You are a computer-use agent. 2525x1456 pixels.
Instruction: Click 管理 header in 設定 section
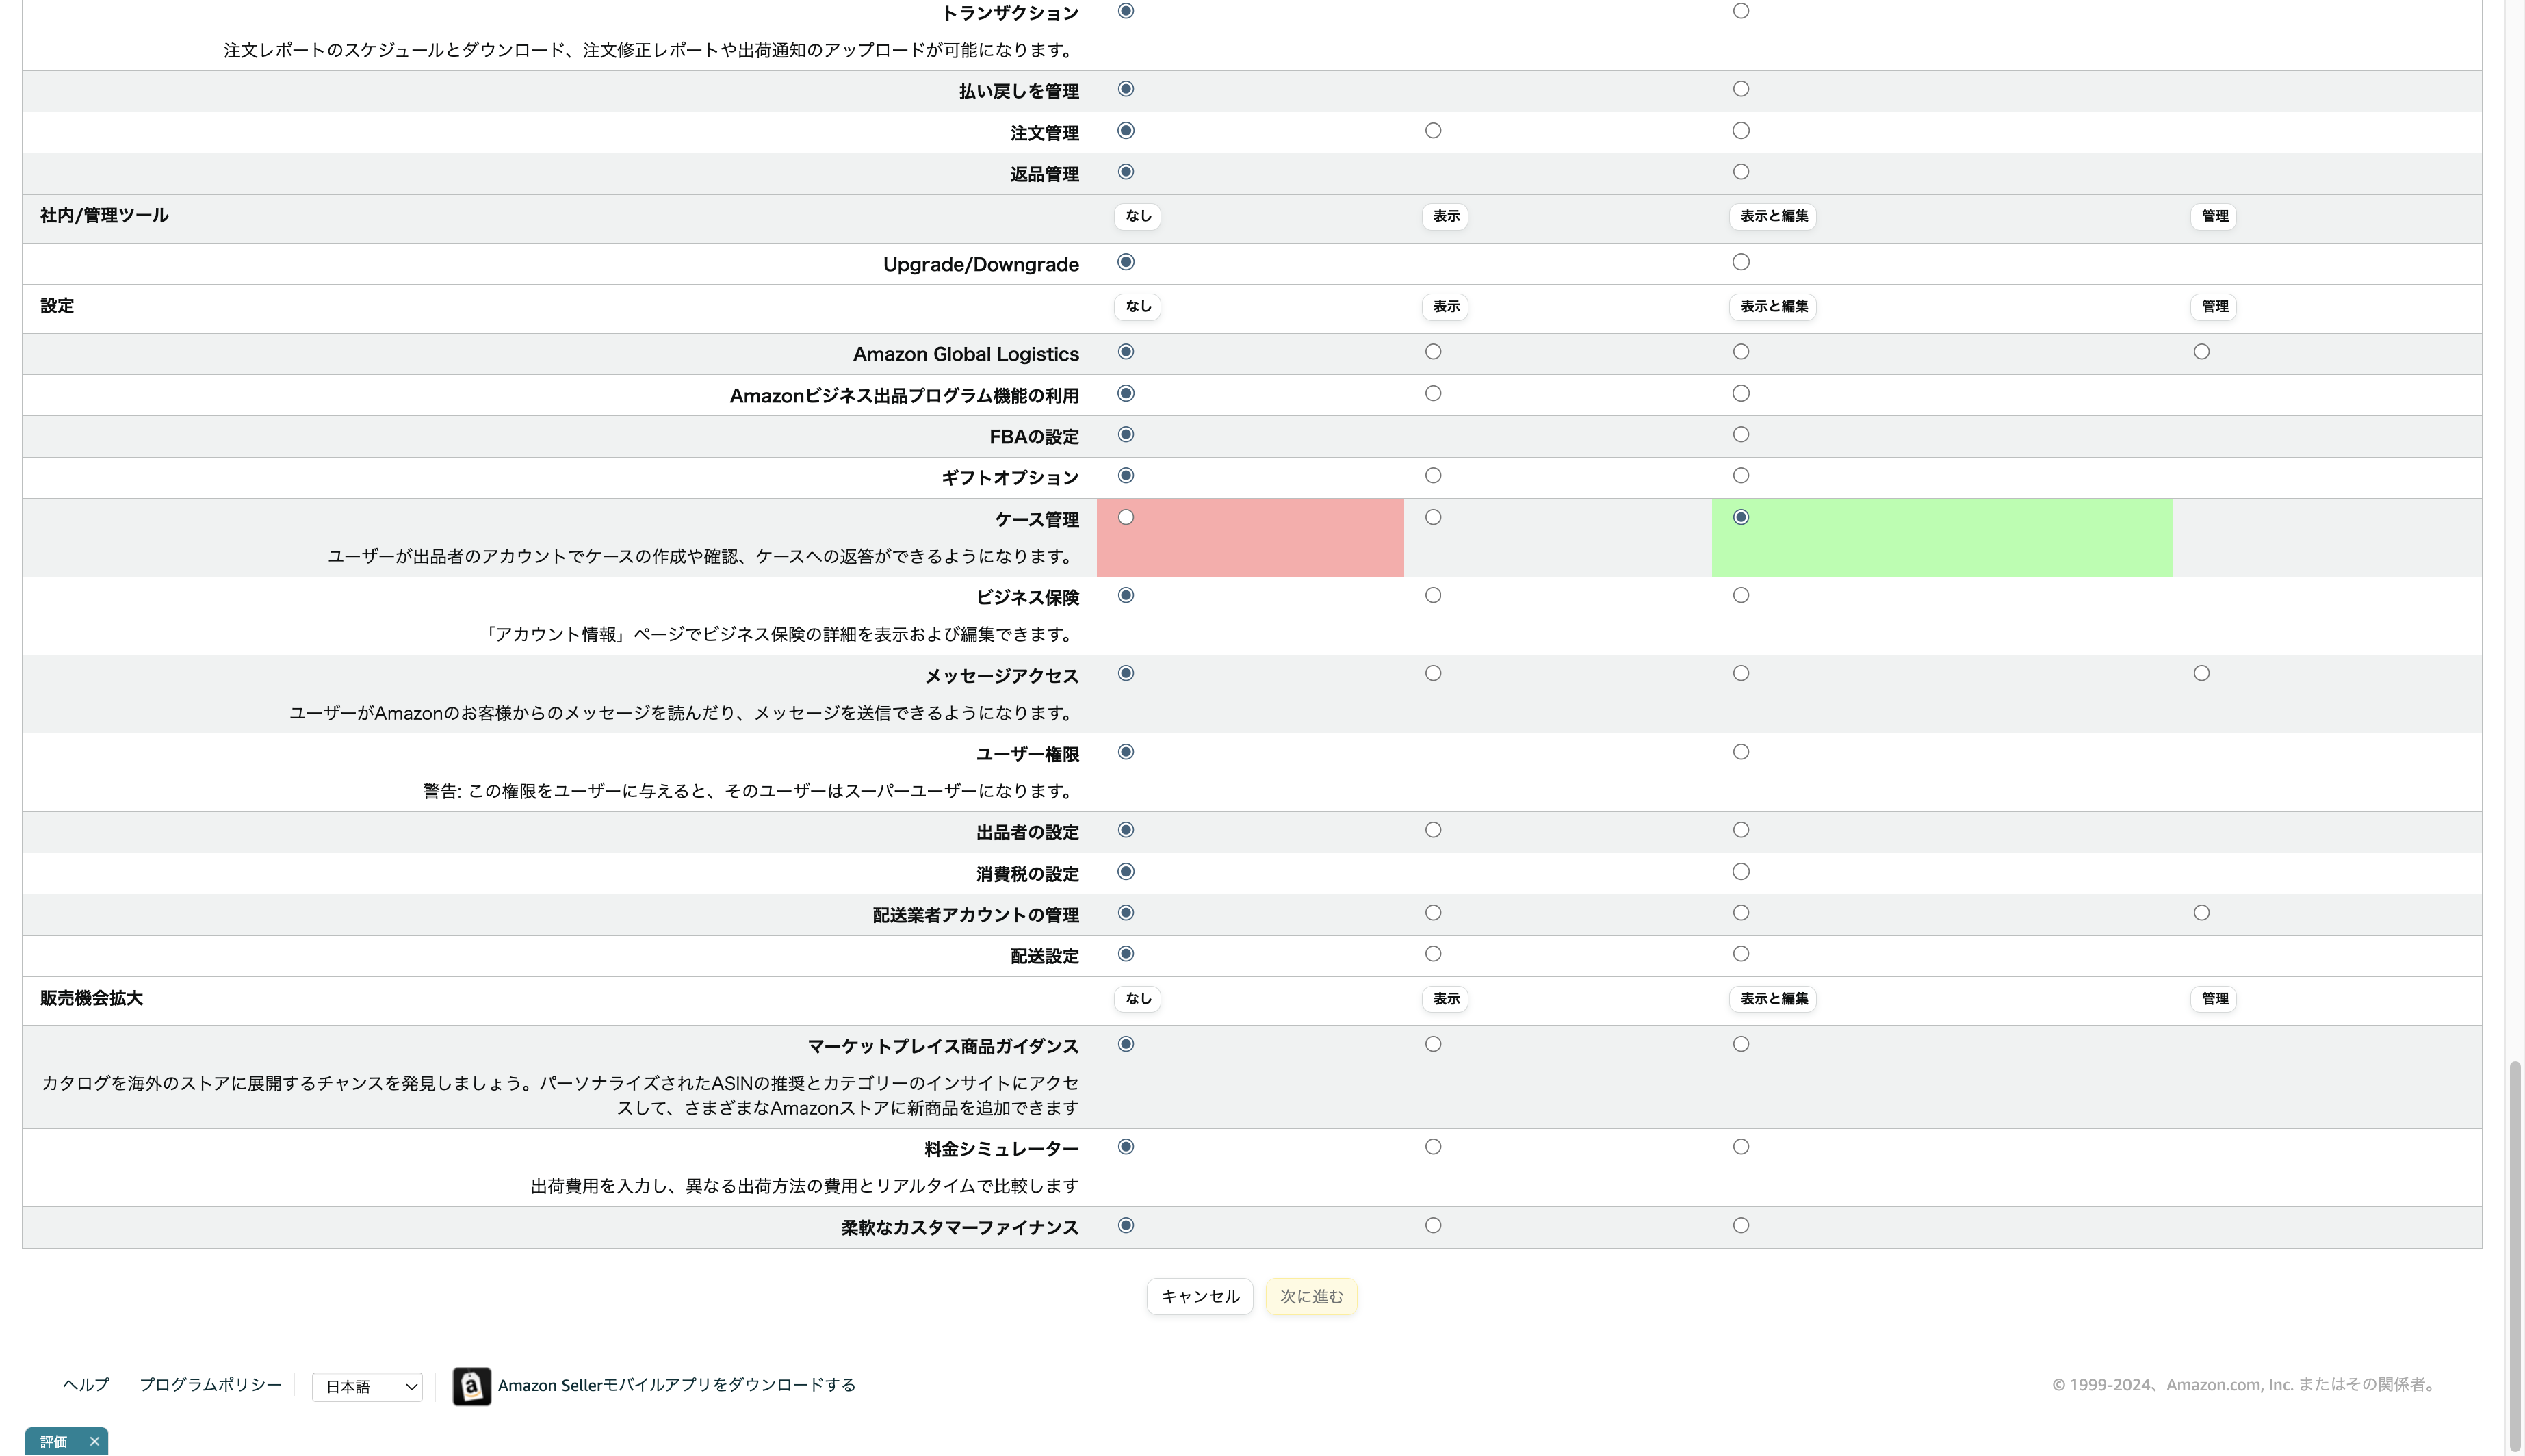click(2214, 306)
